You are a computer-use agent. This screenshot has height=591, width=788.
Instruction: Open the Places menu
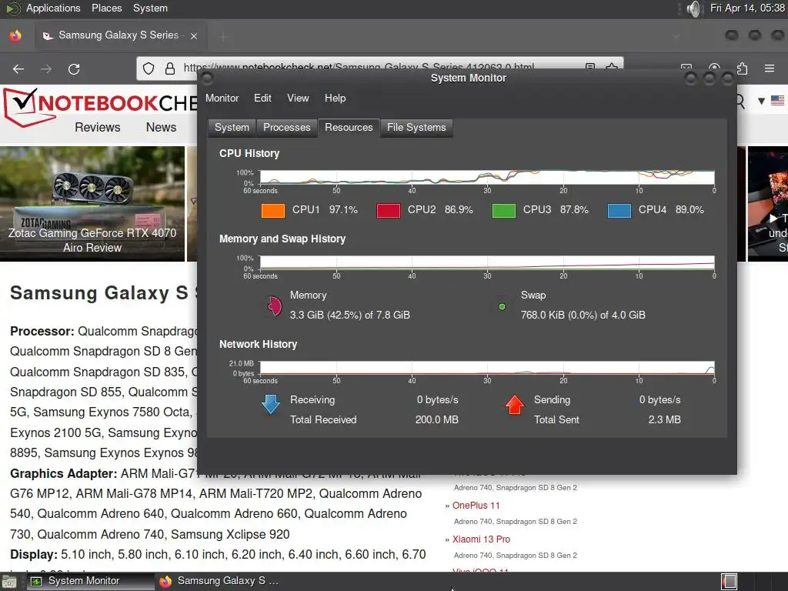coord(106,8)
